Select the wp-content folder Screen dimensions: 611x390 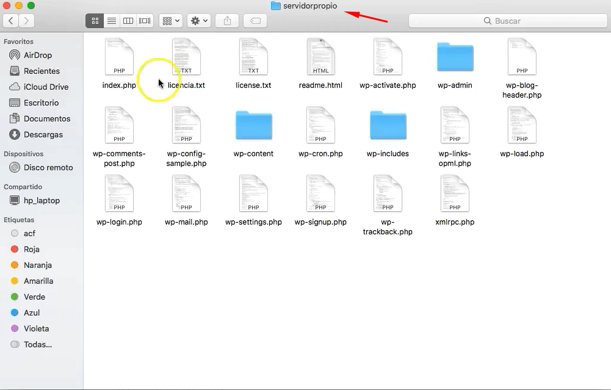pos(254,134)
